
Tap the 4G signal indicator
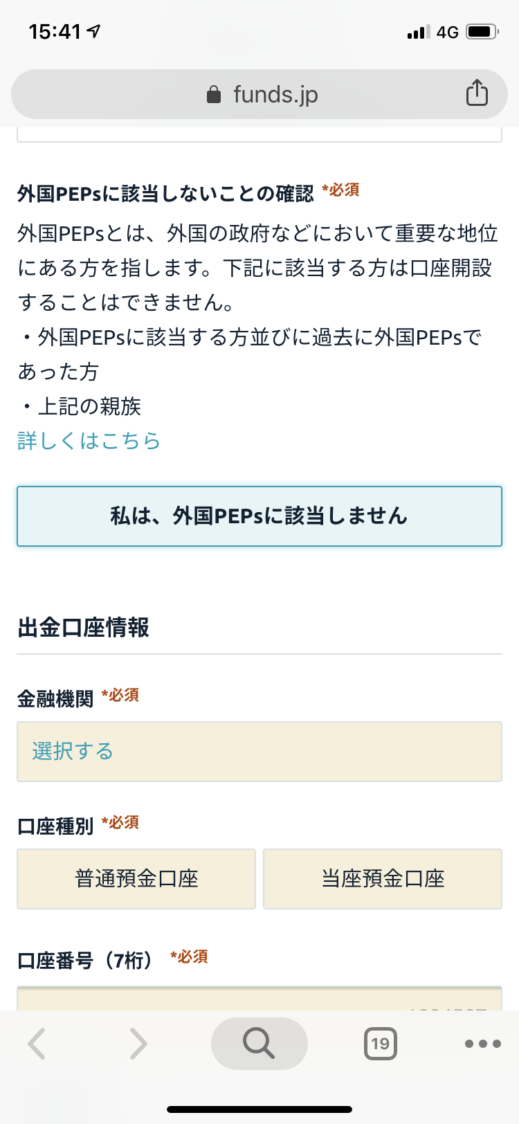click(447, 32)
